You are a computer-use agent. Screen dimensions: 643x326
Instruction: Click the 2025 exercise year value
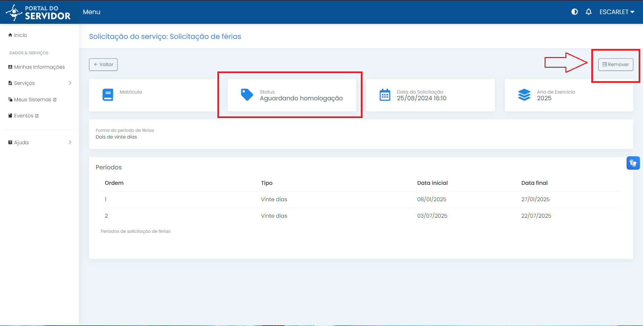[544, 98]
